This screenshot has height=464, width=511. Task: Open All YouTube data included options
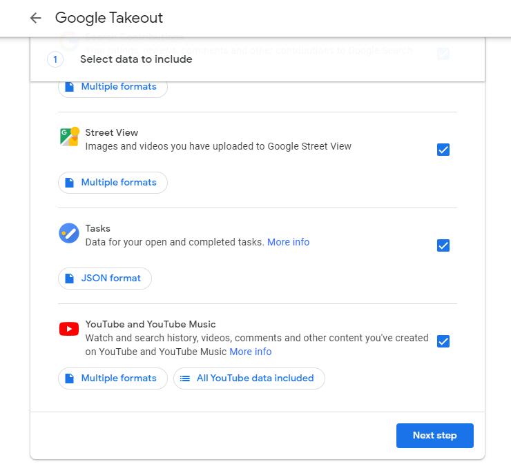(x=249, y=379)
